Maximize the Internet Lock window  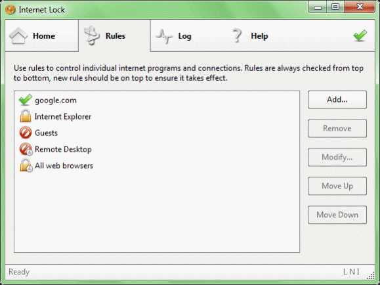point(335,7)
